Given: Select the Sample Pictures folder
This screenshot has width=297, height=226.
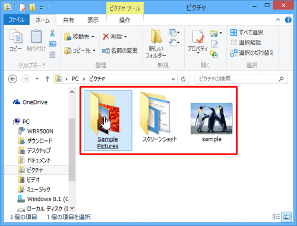Looking at the screenshot, I should (x=108, y=121).
